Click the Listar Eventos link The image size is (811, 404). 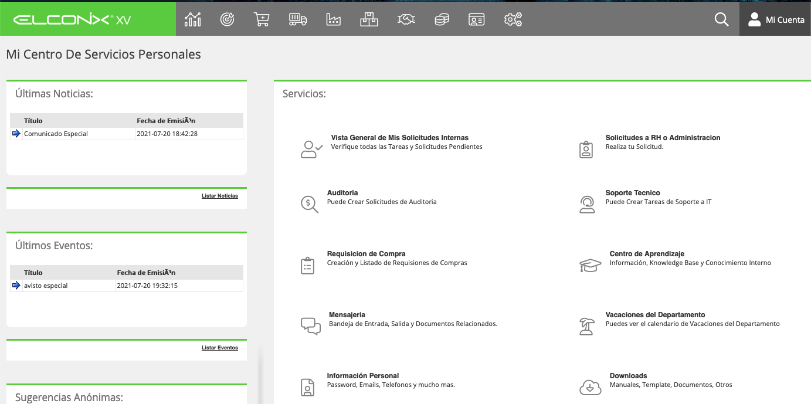click(x=220, y=348)
